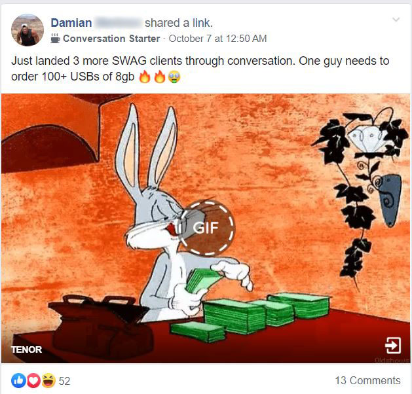Select the Conversation Starter badge label

pyautogui.click(x=111, y=39)
